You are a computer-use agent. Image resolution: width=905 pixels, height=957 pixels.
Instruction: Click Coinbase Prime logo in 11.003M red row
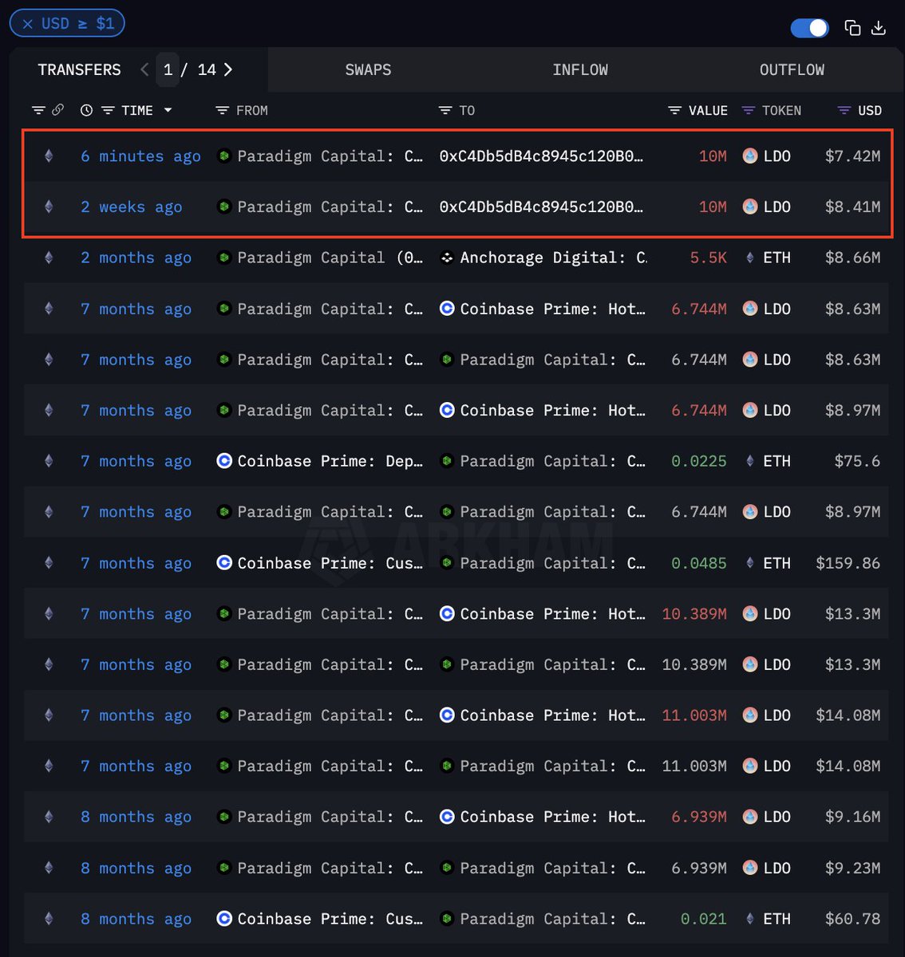point(447,715)
